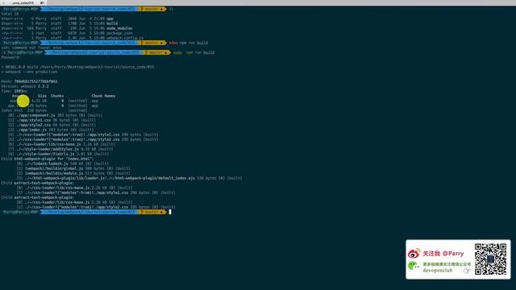Click the 'total 16' output line
The width and height of the screenshot is (516, 290).
[10, 14]
